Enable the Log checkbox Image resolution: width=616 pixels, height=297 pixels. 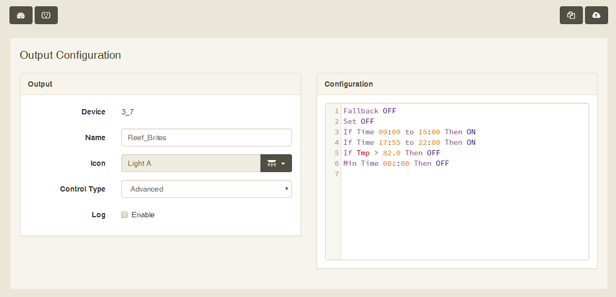[x=124, y=215]
